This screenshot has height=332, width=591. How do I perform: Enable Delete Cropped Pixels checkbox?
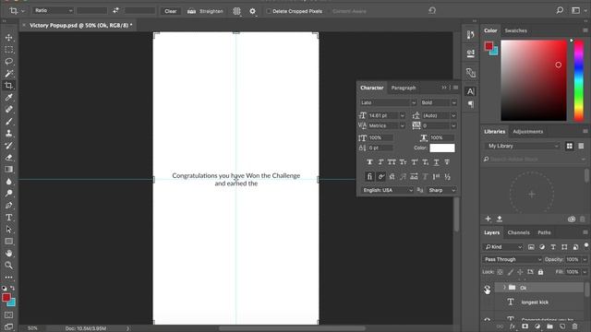tap(269, 11)
